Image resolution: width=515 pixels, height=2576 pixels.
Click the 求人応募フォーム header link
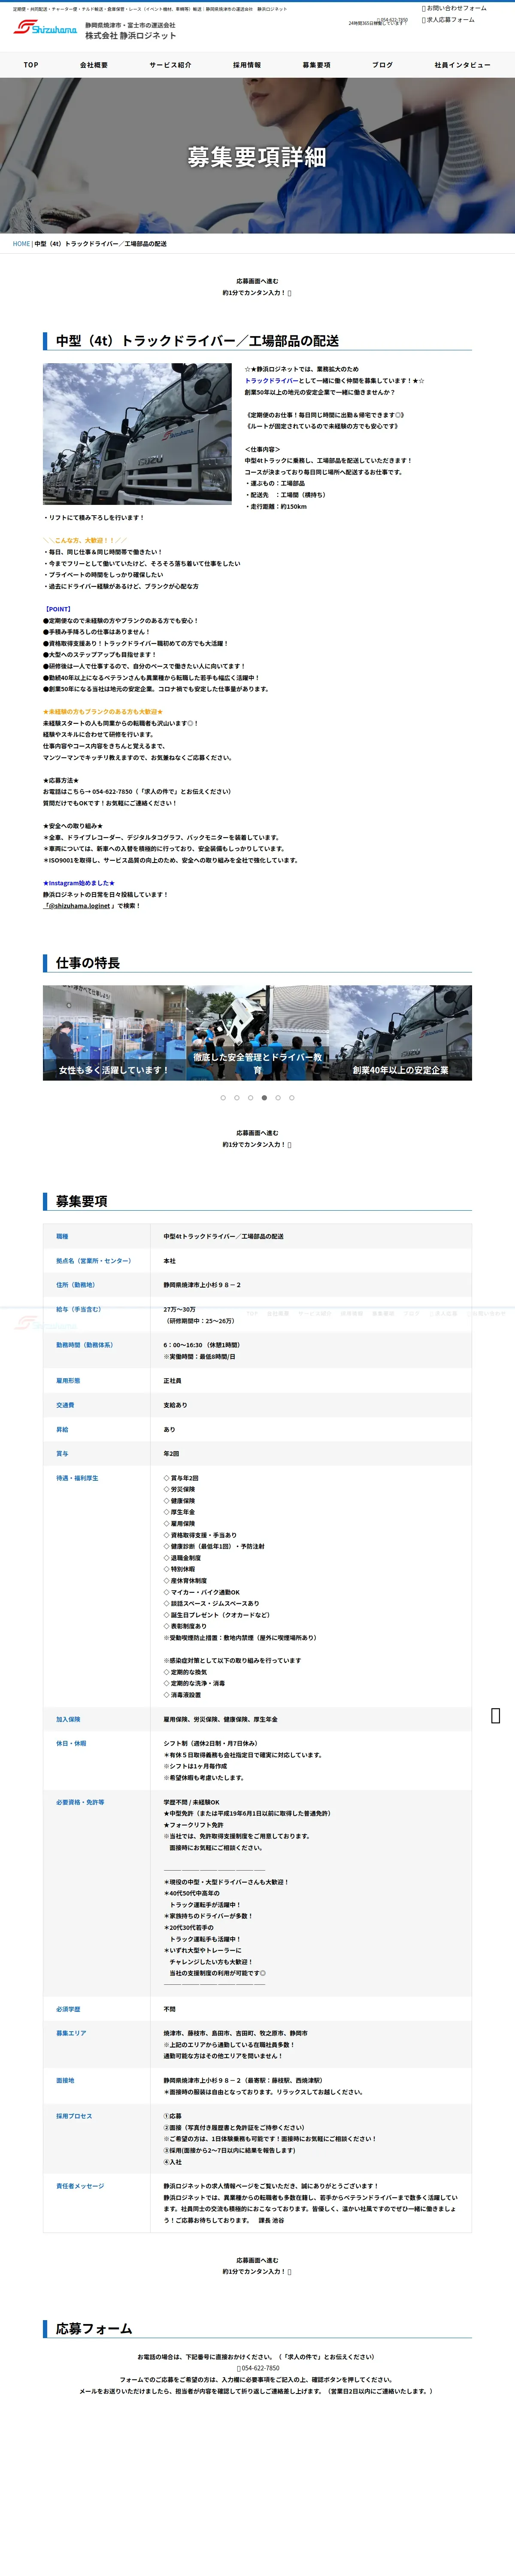click(448, 20)
